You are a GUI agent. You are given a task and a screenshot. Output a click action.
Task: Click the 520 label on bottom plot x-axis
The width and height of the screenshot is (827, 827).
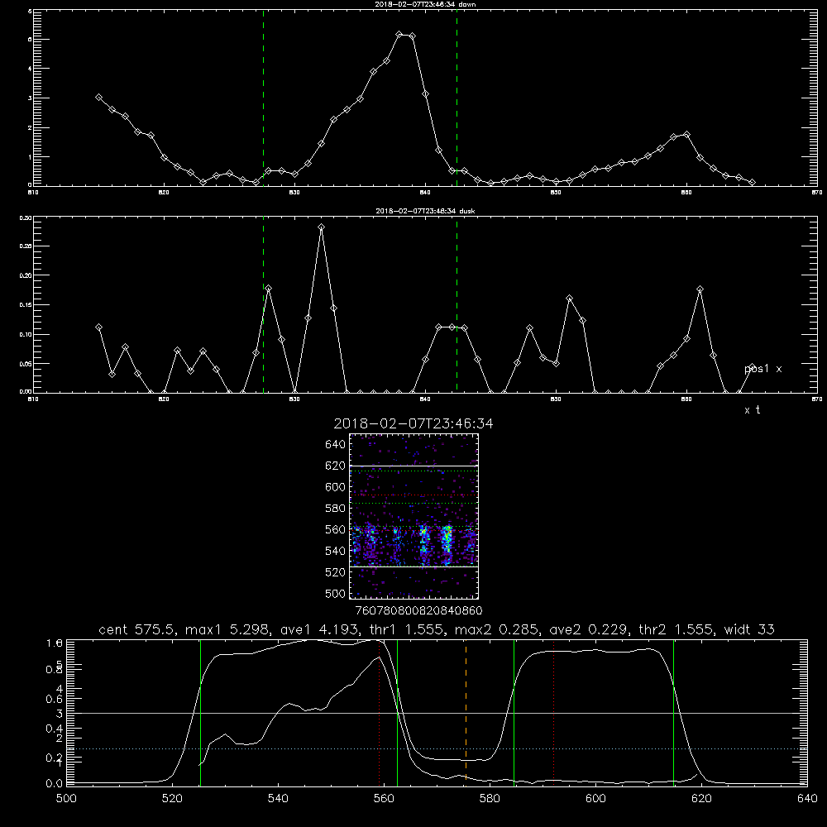click(172, 799)
